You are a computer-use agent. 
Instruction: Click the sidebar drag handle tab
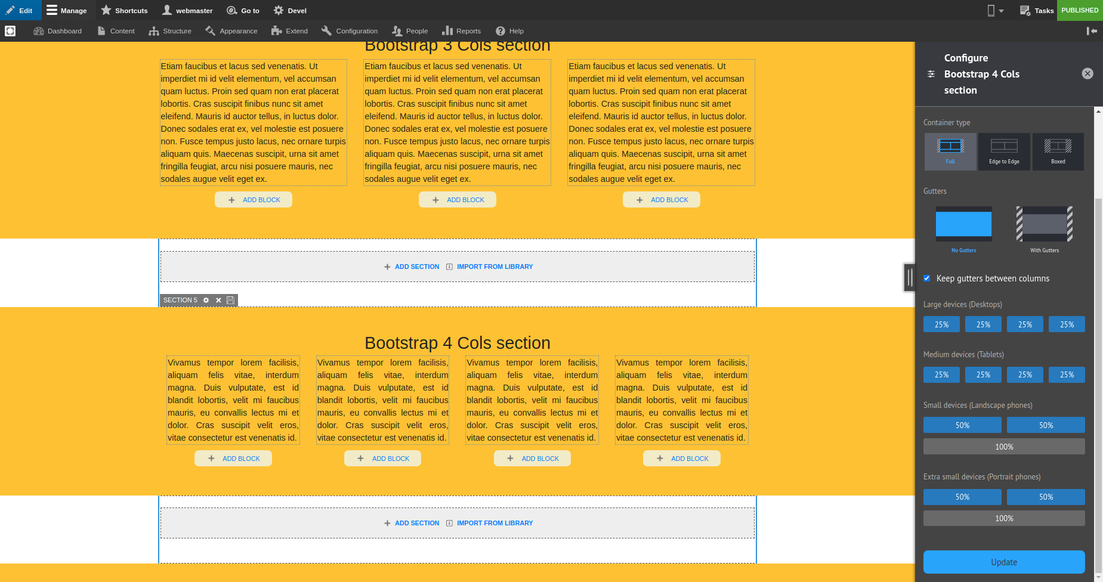909,277
